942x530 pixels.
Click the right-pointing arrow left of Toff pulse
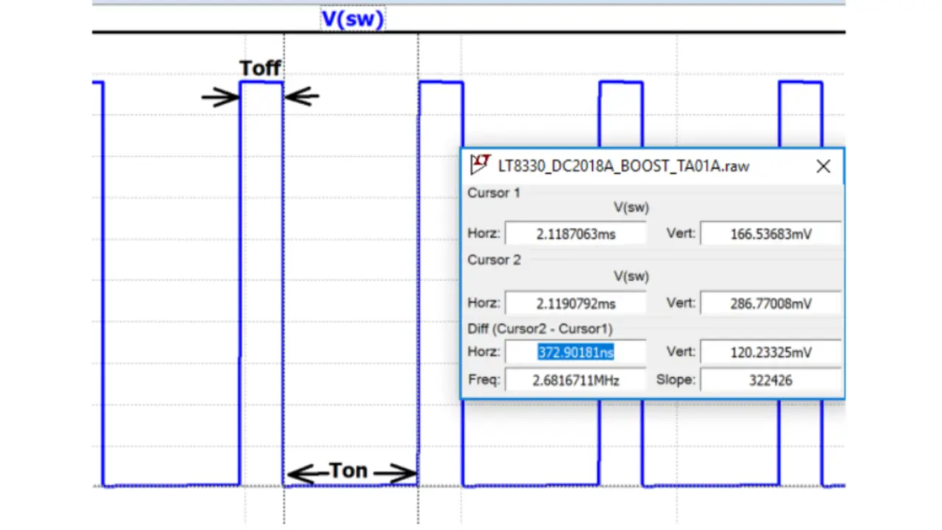pos(220,96)
